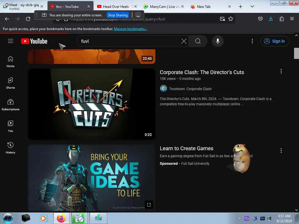Open Director's Cuts video thumbnail
The width and height of the screenshot is (299, 224).
[x=92, y=104]
